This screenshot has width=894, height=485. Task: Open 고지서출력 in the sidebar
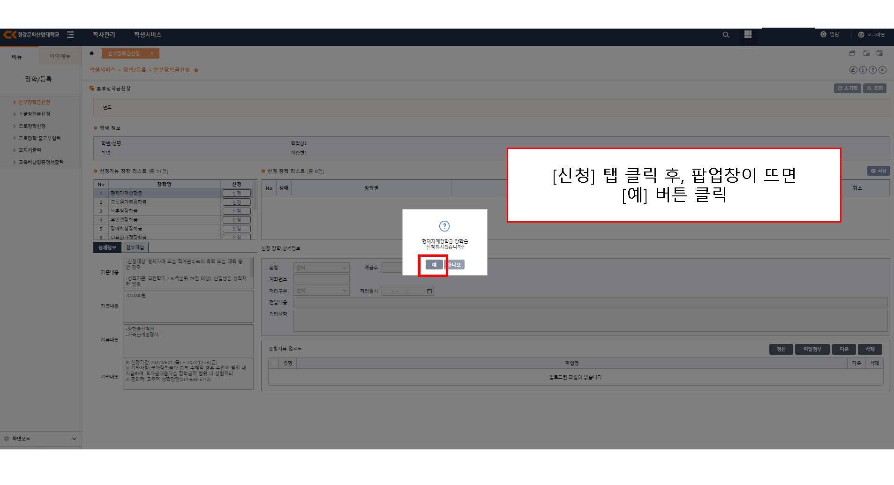(x=30, y=150)
